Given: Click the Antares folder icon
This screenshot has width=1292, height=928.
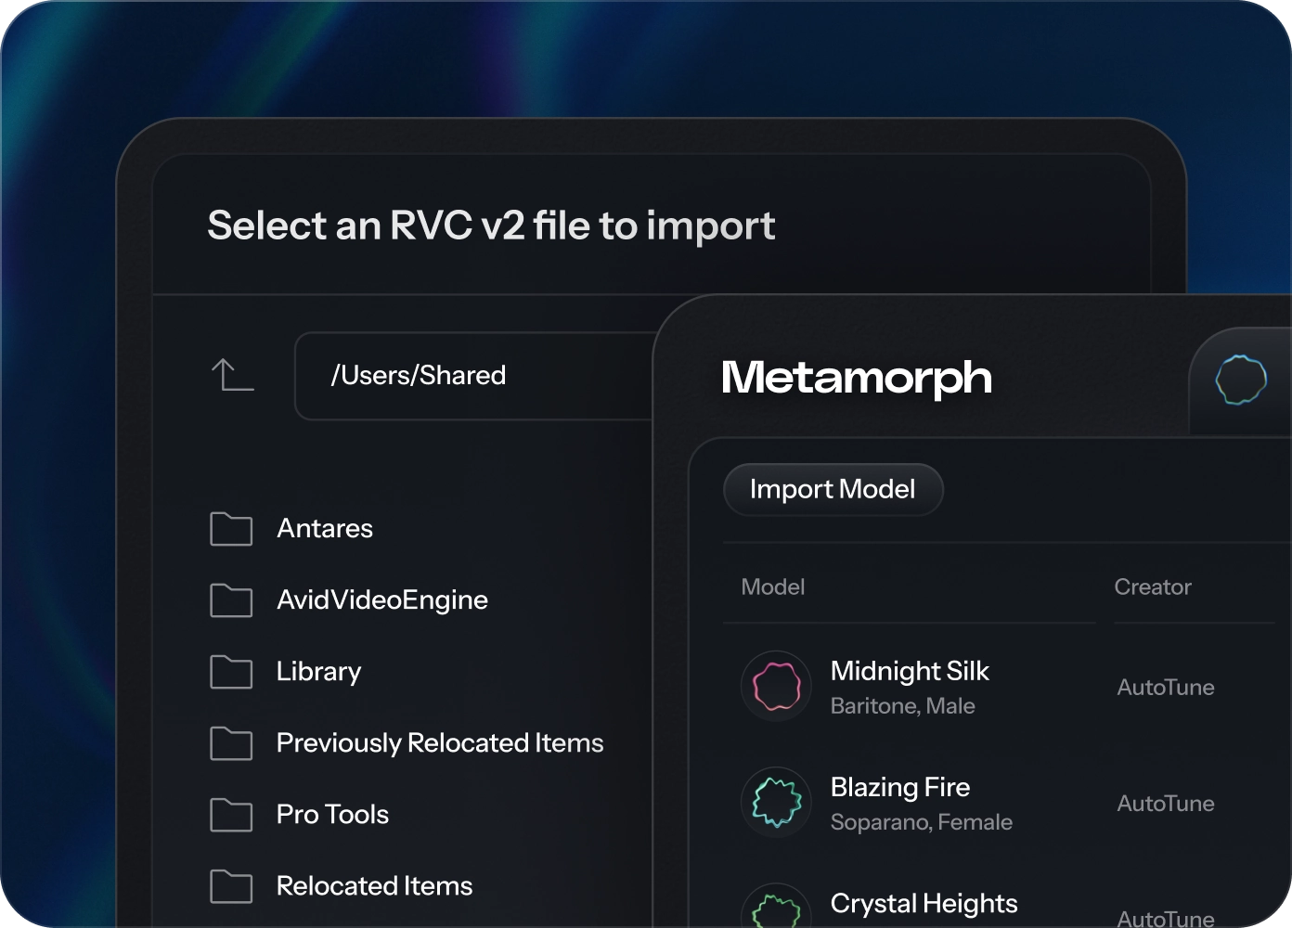Looking at the screenshot, I should [231, 528].
